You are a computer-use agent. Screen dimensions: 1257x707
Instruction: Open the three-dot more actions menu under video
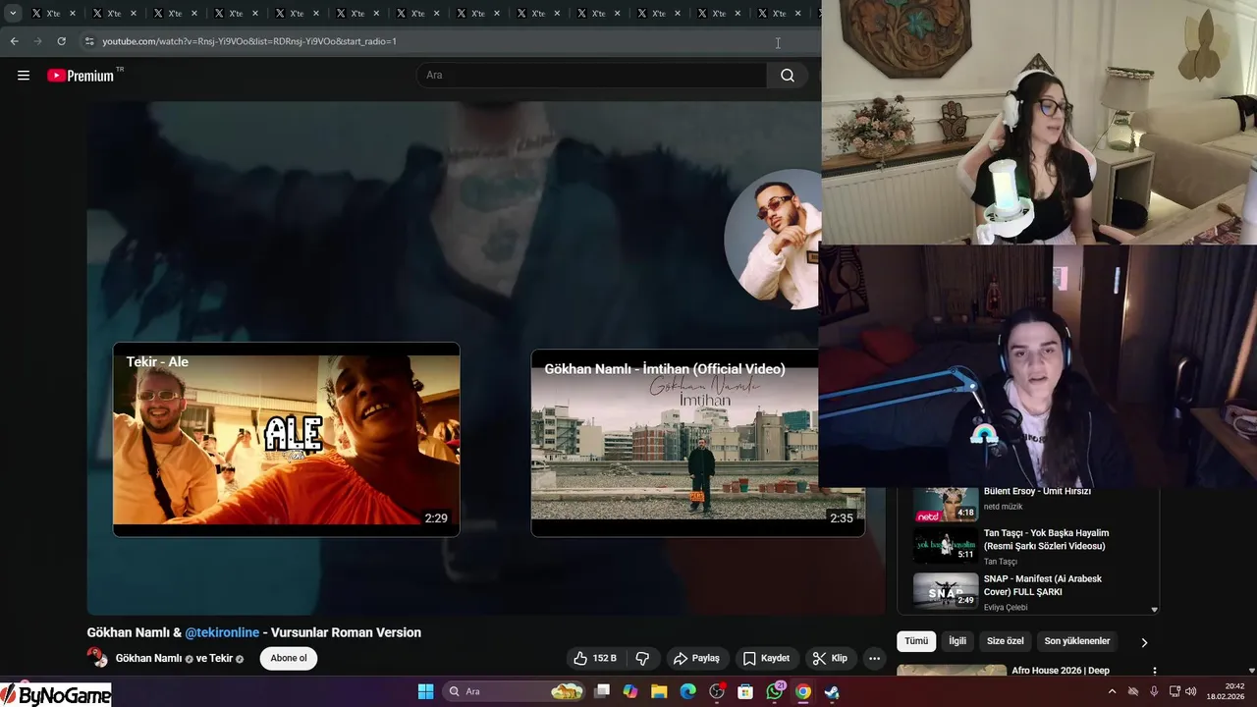coord(874,658)
